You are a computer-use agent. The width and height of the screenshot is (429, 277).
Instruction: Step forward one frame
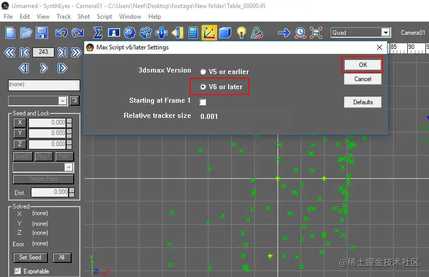click(x=62, y=68)
